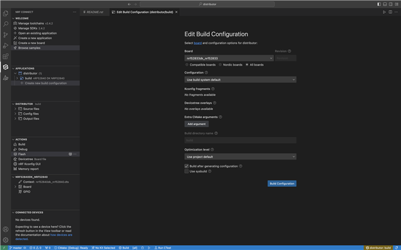Click Create new build configuration
This screenshot has height=250, width=401.
pyautogui.click(x=45, y=83)
